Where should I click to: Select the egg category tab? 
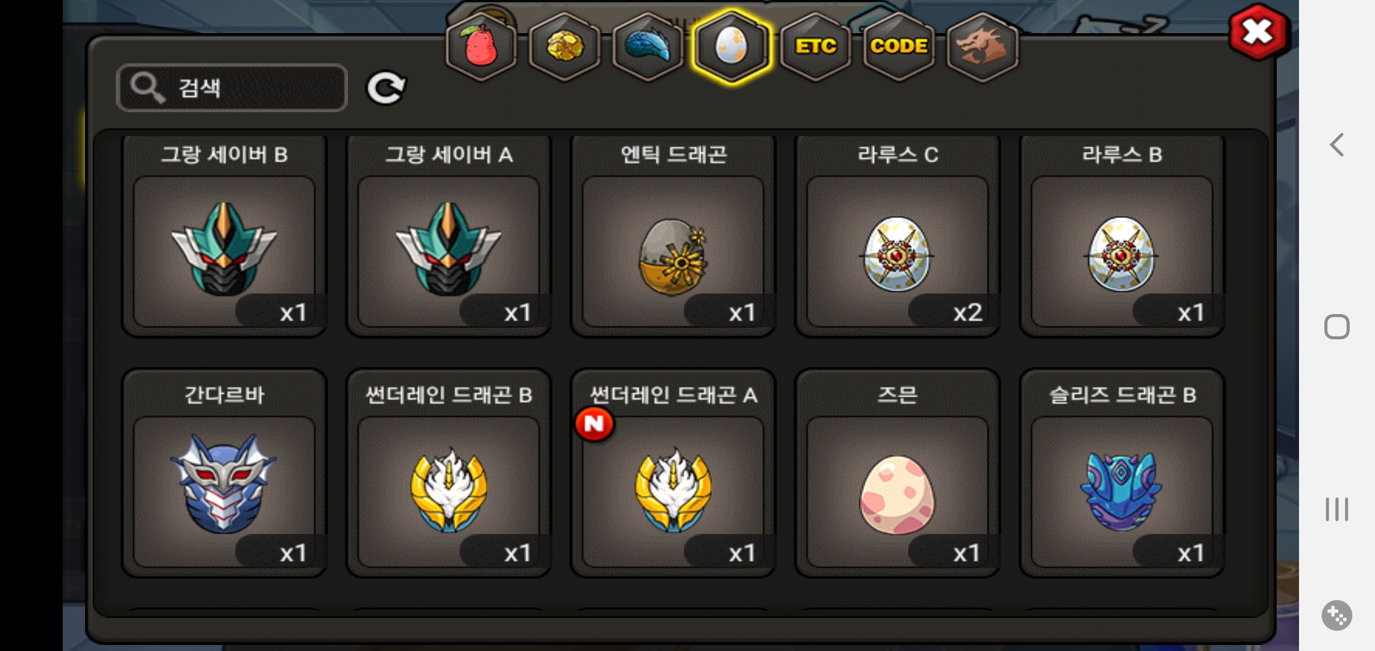[731, 46]
